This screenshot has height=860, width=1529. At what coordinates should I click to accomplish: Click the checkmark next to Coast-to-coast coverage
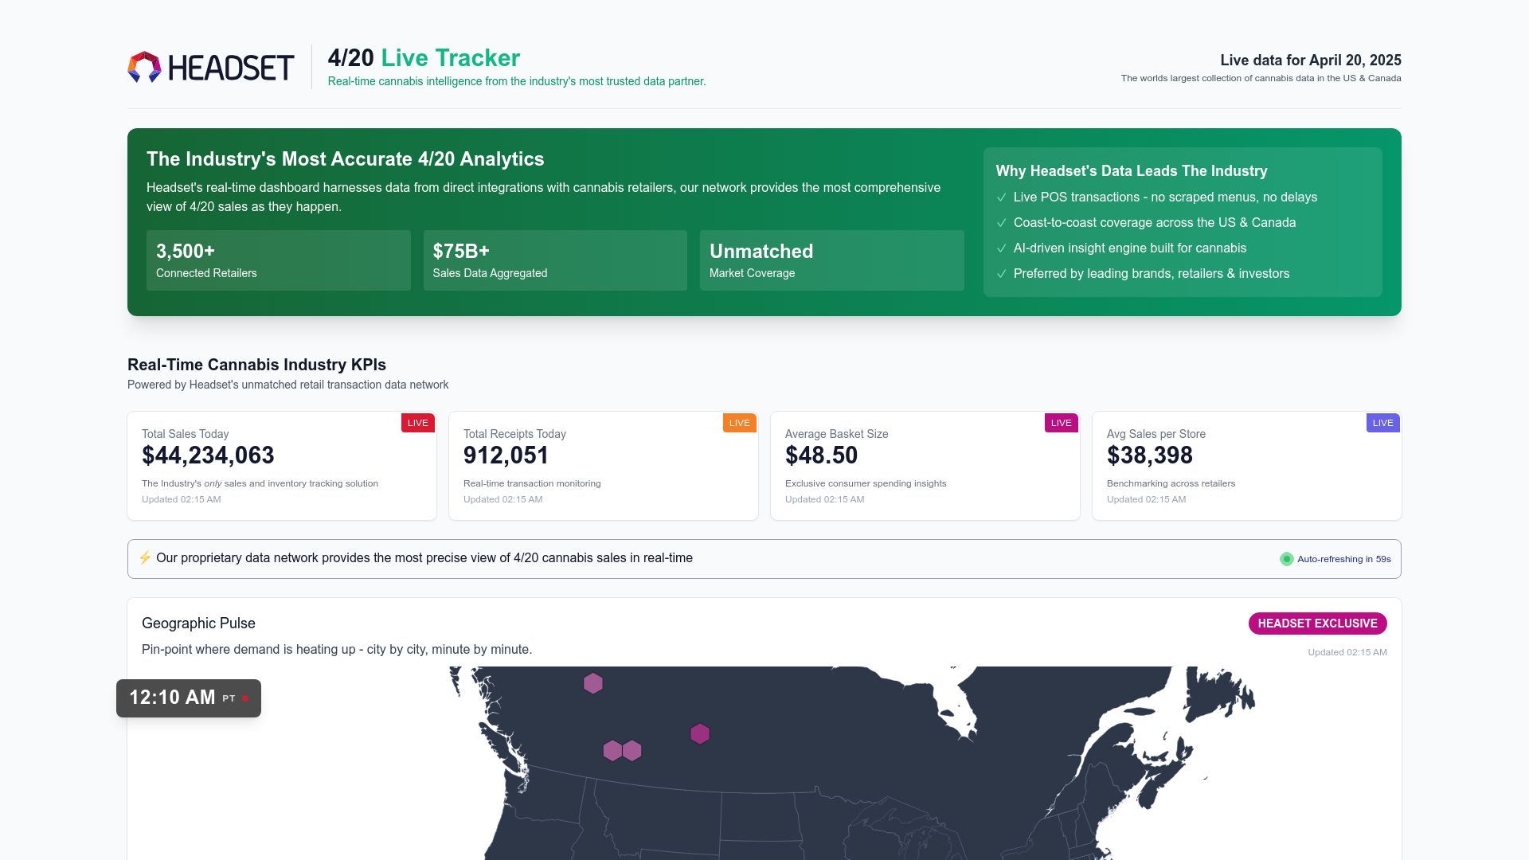coord(1001,223)
